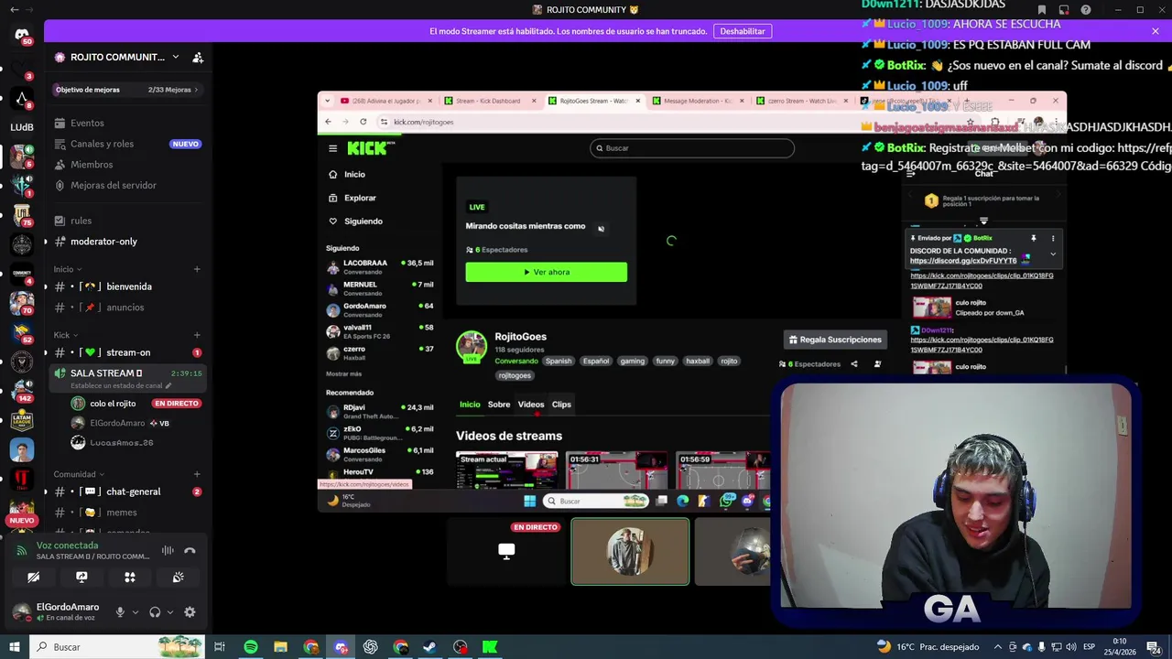Image resolution: width=1172 pixels, height=659 pixels.
Task: Open Discord help question mark icon
Action: 1086,10
